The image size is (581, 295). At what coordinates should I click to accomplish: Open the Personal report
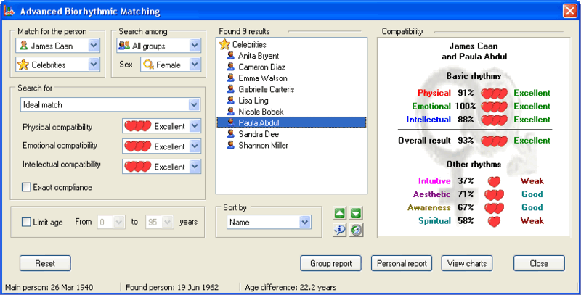pos(402,263)
